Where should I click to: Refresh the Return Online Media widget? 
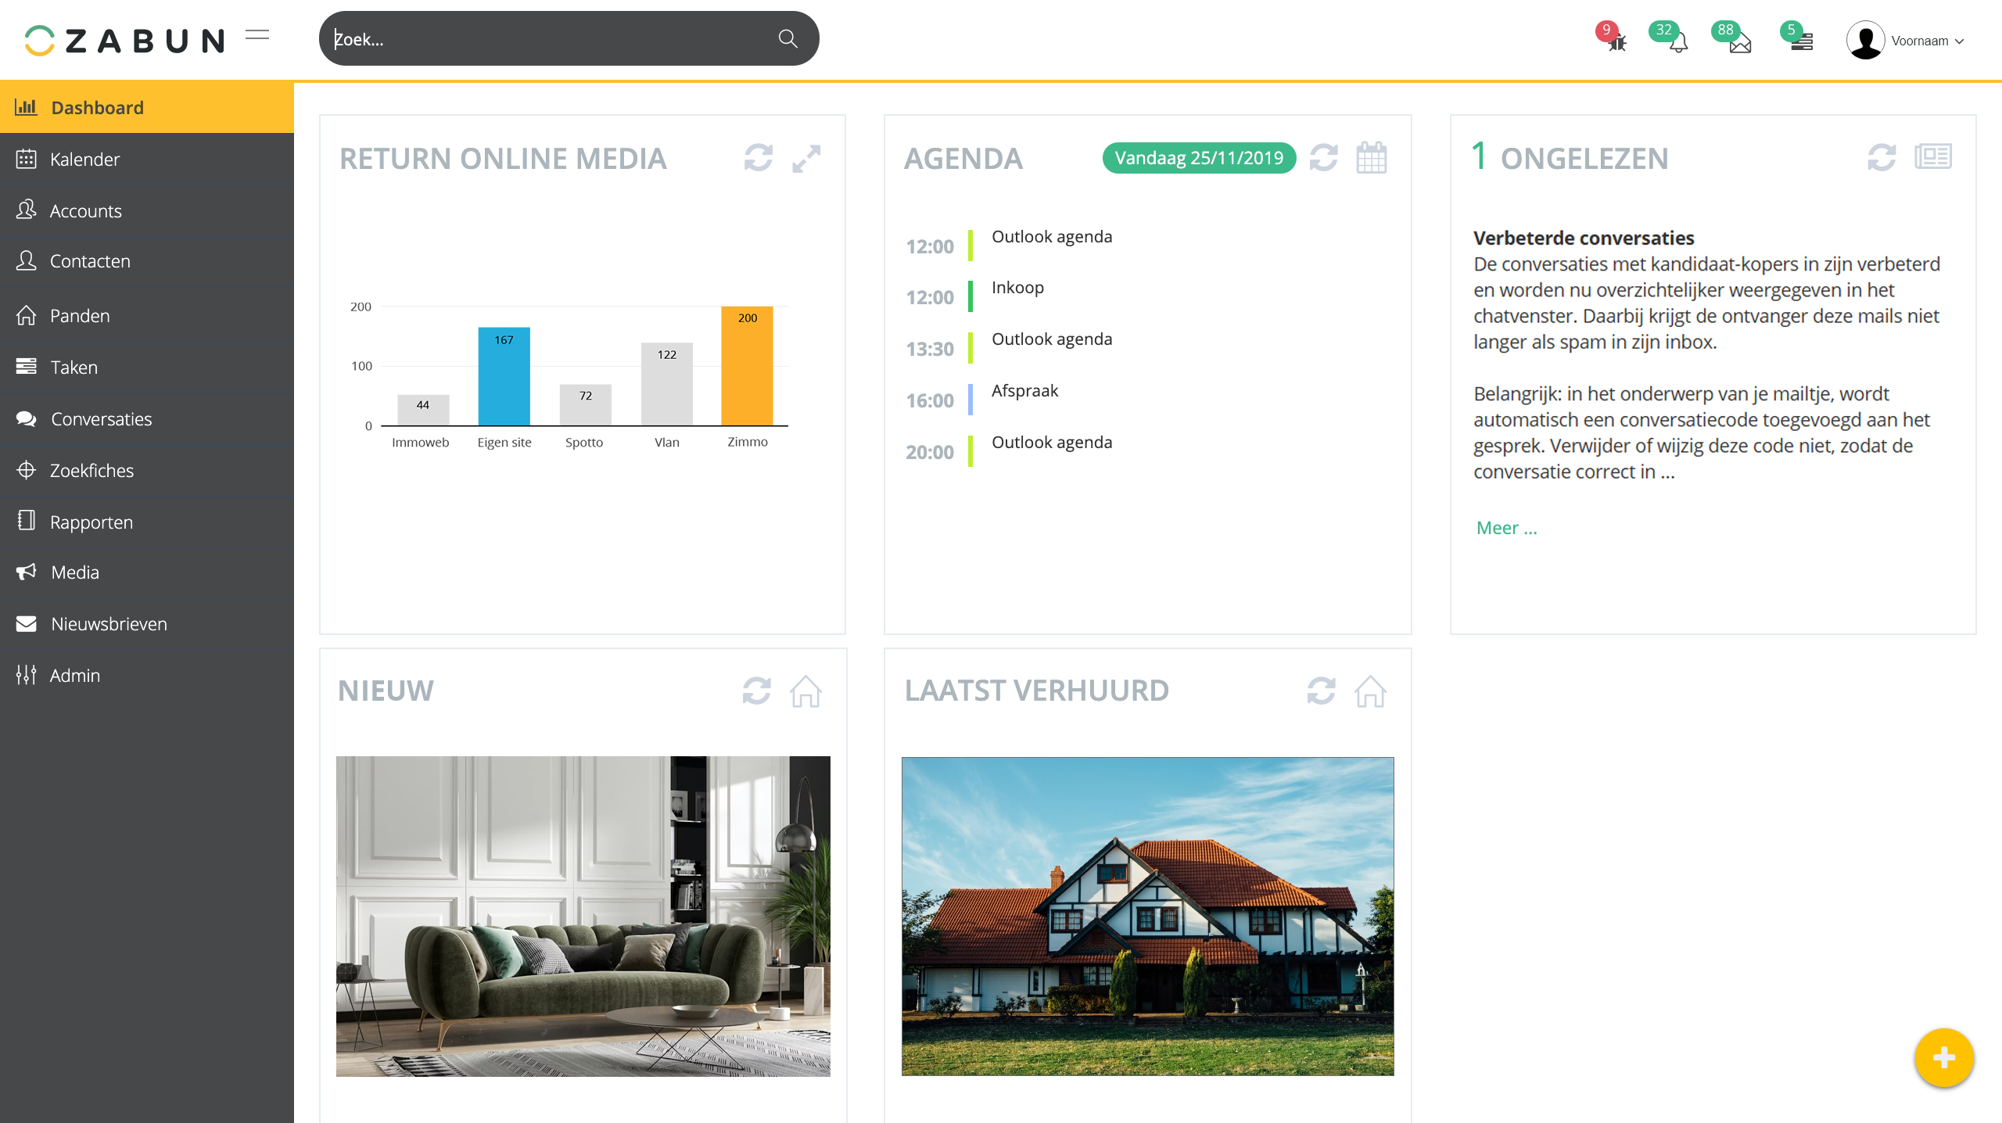coord(758,158)
